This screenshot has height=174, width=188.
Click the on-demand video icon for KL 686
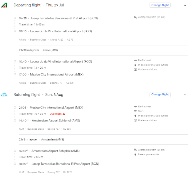tap(135, 121)
